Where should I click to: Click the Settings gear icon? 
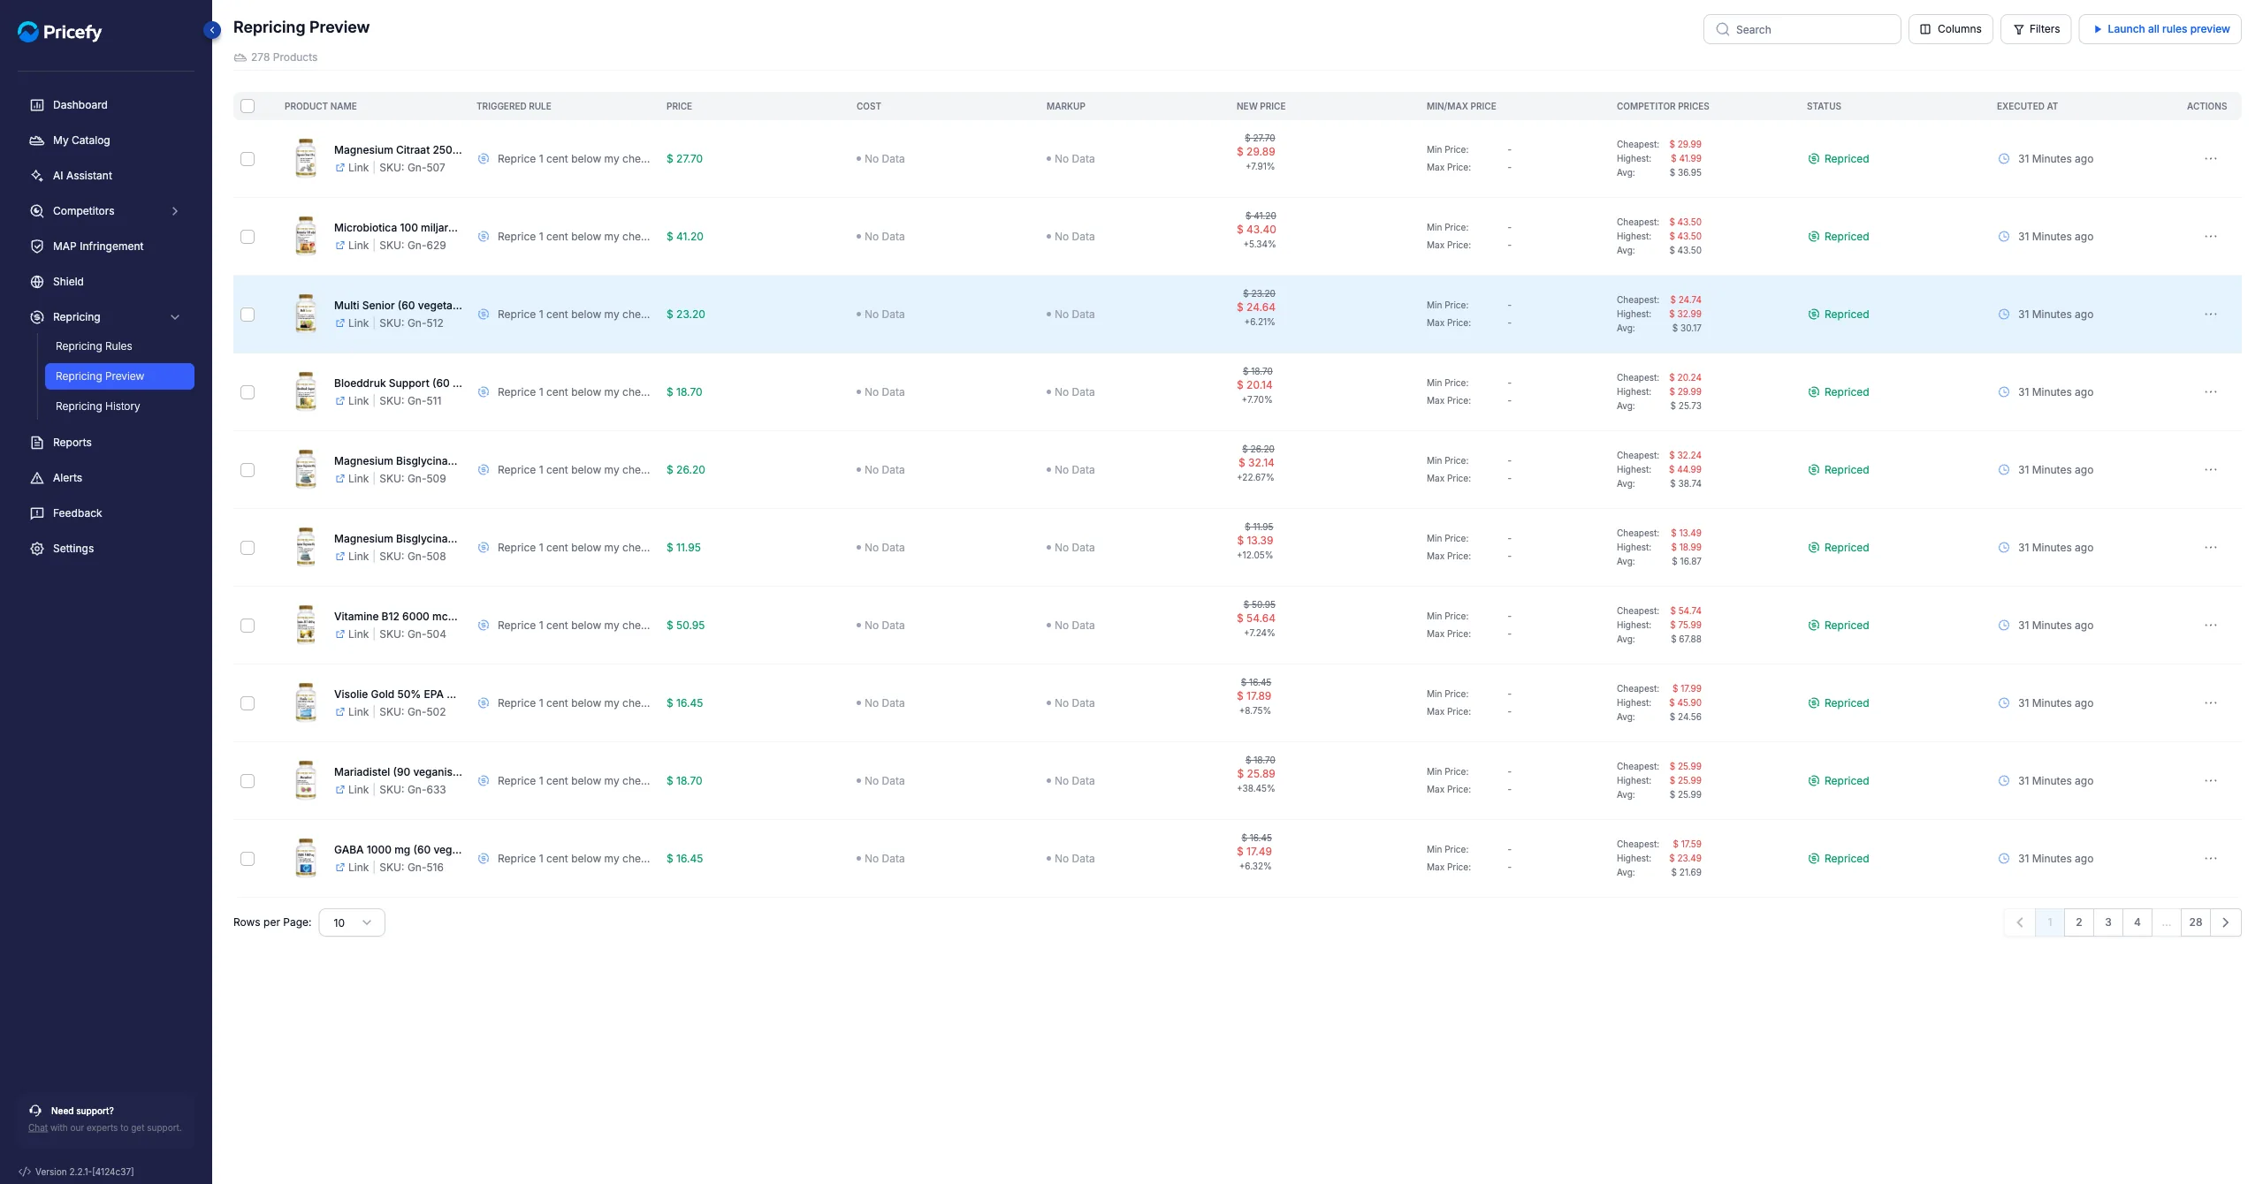(x=37, y=549)
